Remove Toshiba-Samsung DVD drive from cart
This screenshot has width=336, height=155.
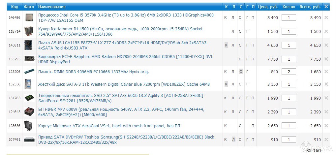click(326, 139)
